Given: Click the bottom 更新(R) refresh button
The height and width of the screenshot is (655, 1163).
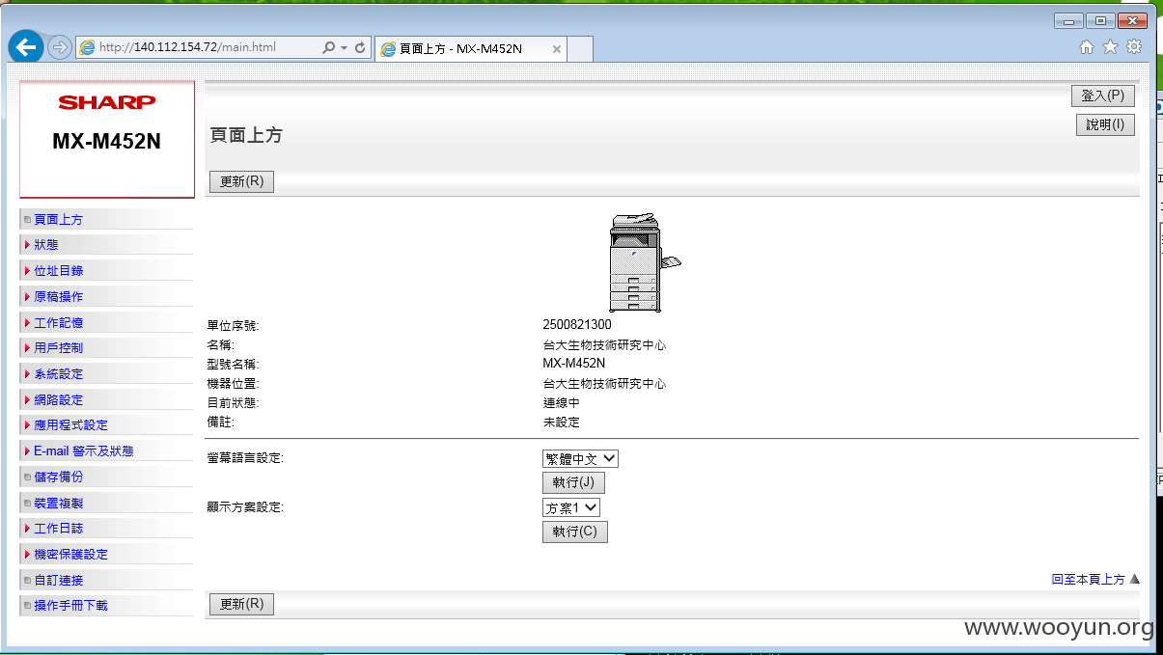Looking at the screenshot, I should [x=241, y=604].
